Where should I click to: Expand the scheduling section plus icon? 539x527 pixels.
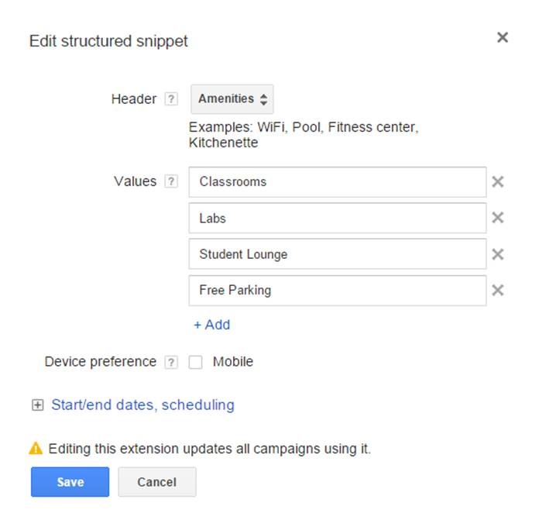click(x=37, y=405)
